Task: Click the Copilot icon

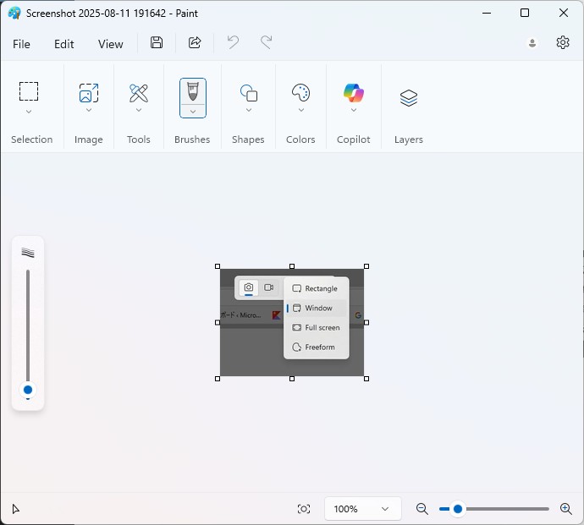Action: point(354,93)
